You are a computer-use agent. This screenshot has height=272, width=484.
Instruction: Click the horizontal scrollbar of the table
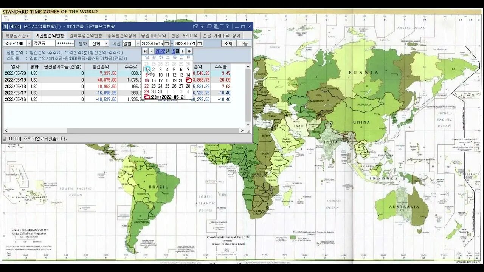[x=124, y=131]
